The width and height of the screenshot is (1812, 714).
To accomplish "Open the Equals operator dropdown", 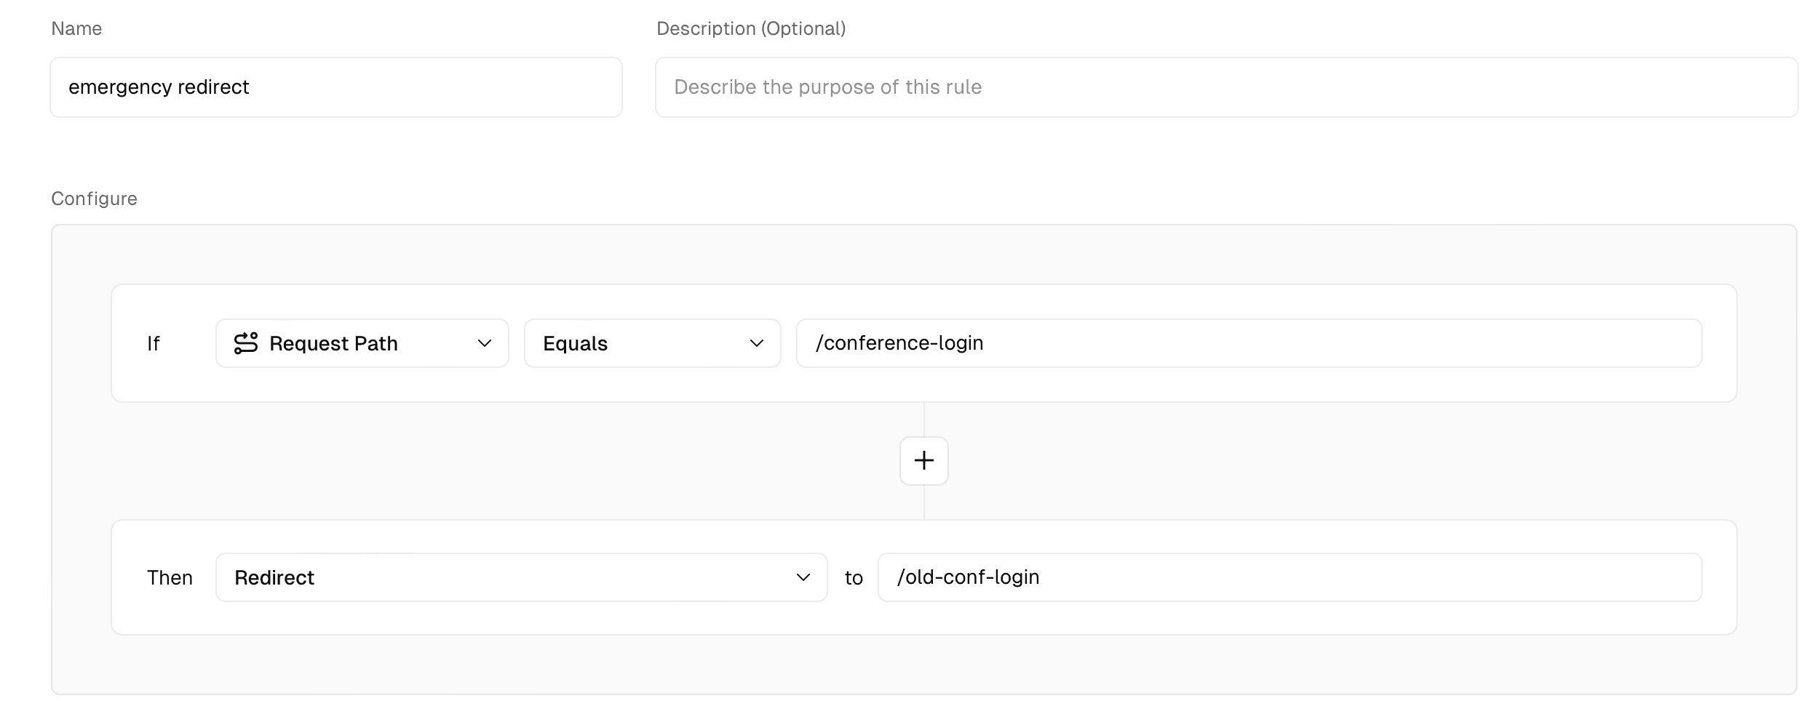I will 652,342.
